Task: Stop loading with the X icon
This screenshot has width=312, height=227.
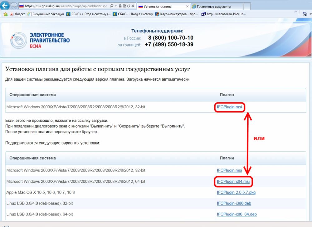Action: coord(133,6)
